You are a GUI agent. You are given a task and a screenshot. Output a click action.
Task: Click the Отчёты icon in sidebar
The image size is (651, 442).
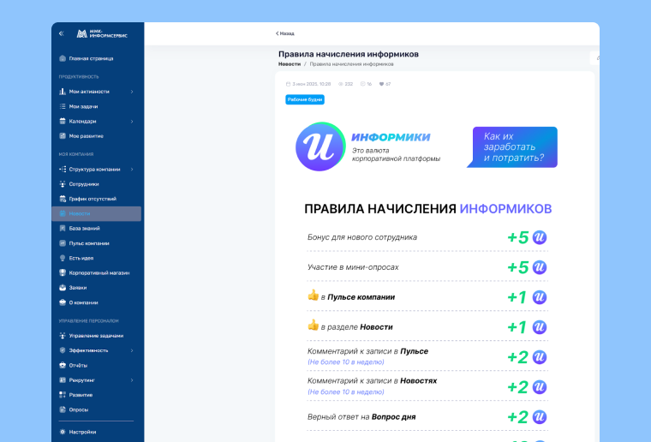coord(63,365)
